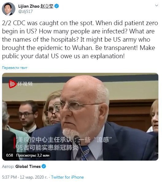Viewport: 162px width, 182px height.
Task: Click the red Huanqiu video logo watermark
Action: 13,84
